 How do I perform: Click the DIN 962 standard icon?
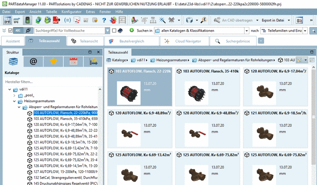point(86,20)
